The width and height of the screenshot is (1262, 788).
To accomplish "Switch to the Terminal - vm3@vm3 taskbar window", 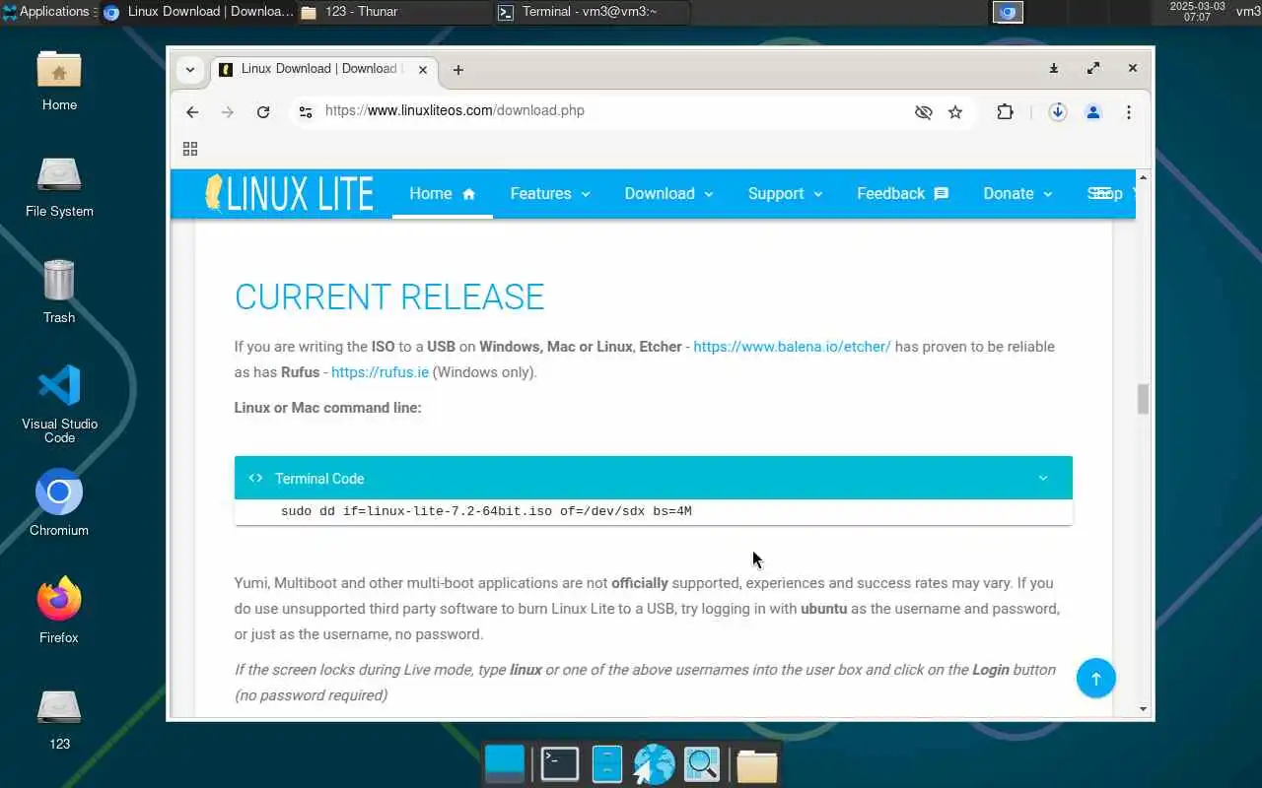I will point(592,12).
